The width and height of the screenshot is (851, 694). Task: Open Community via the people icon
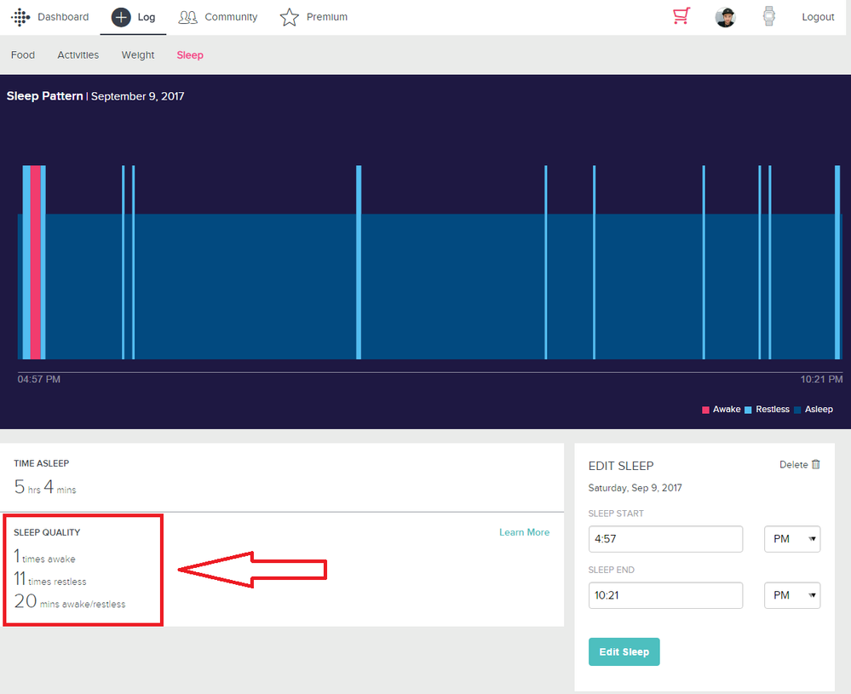[187, 17]
